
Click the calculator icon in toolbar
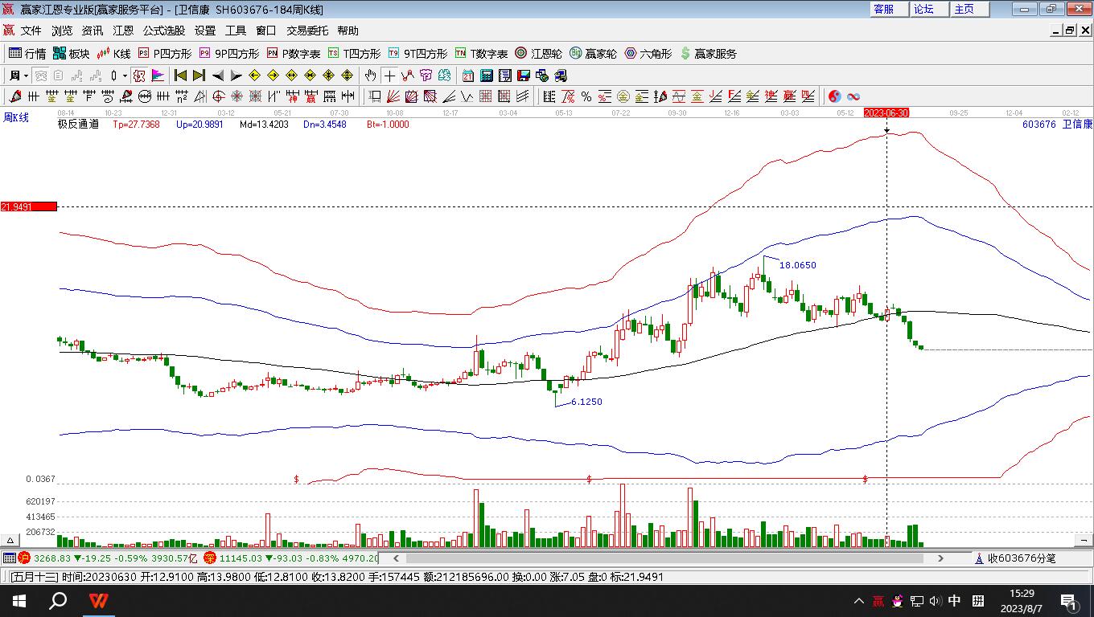pyautogui.click(x=486, y=76)
